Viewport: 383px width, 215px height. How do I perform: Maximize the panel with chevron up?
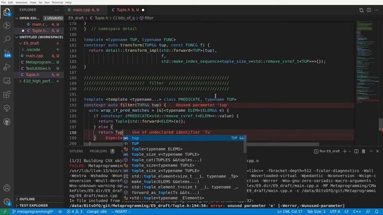pyautogui.click(x=371, y=151)
